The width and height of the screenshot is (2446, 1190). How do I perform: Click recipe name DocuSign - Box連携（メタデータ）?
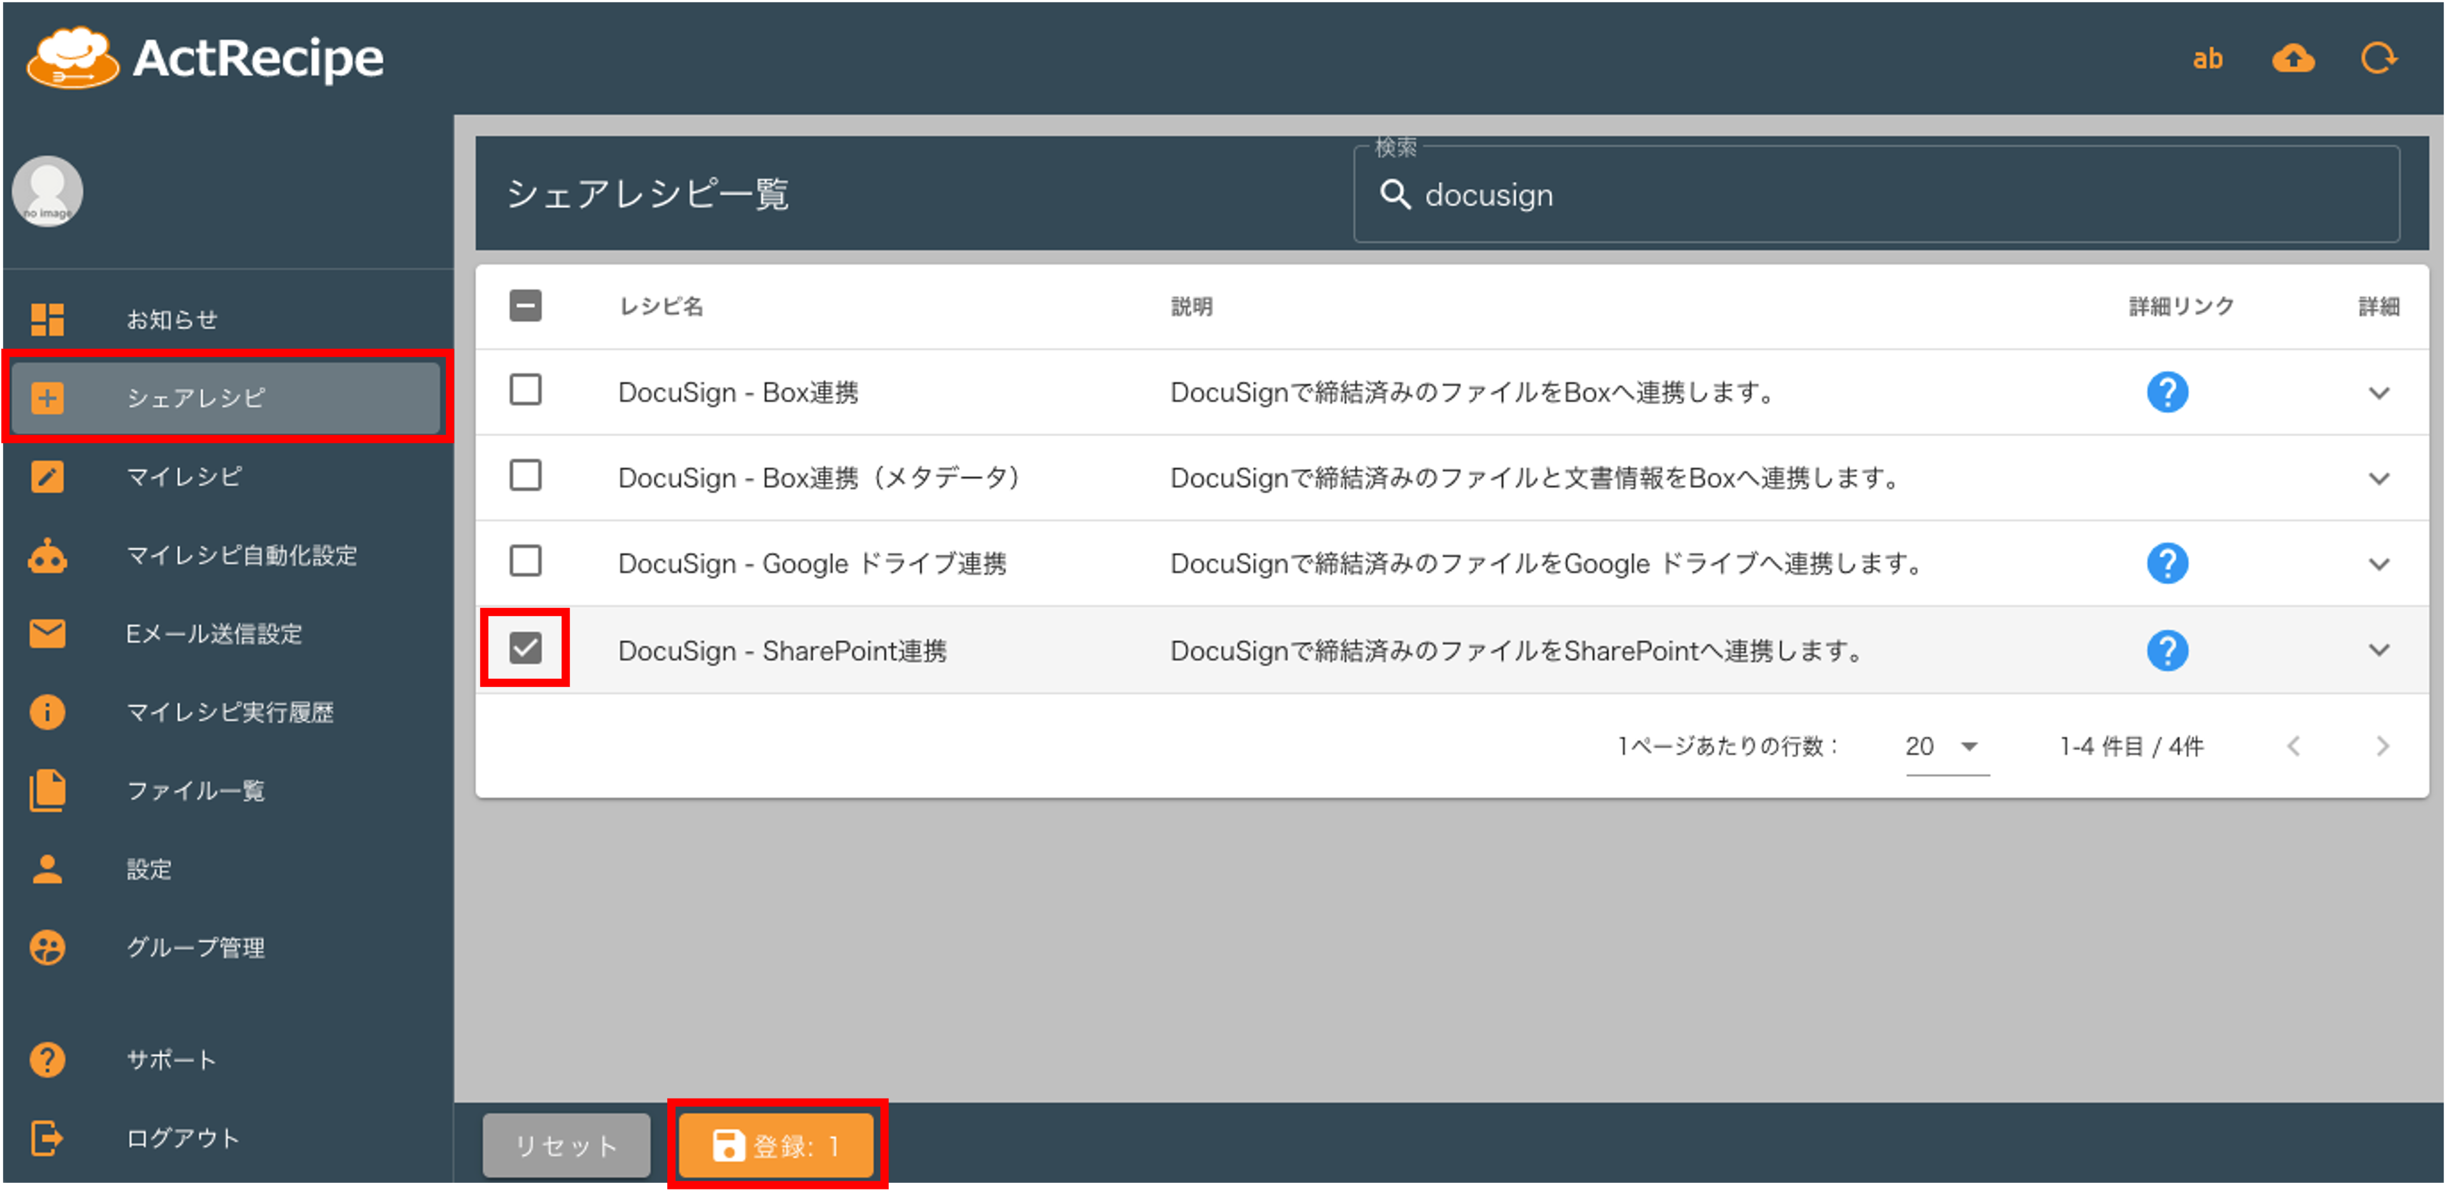(x=821, y=479)
